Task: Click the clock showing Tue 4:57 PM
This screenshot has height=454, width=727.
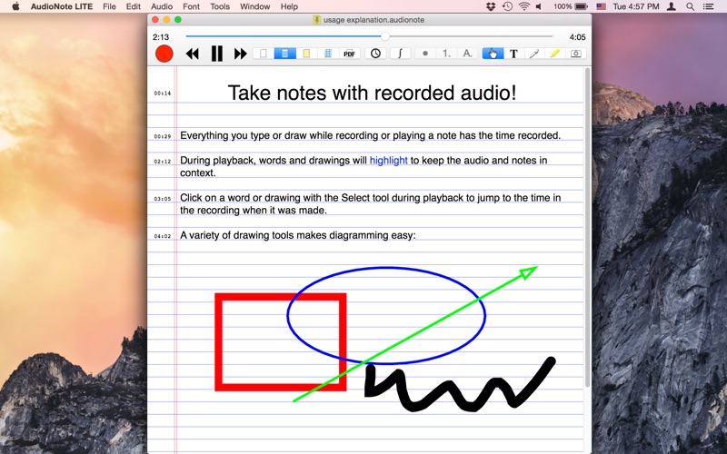Action: [636, 6]
